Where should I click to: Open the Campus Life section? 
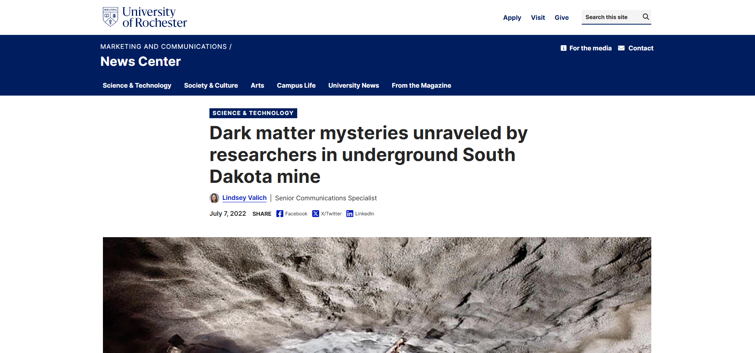(296, 85)
